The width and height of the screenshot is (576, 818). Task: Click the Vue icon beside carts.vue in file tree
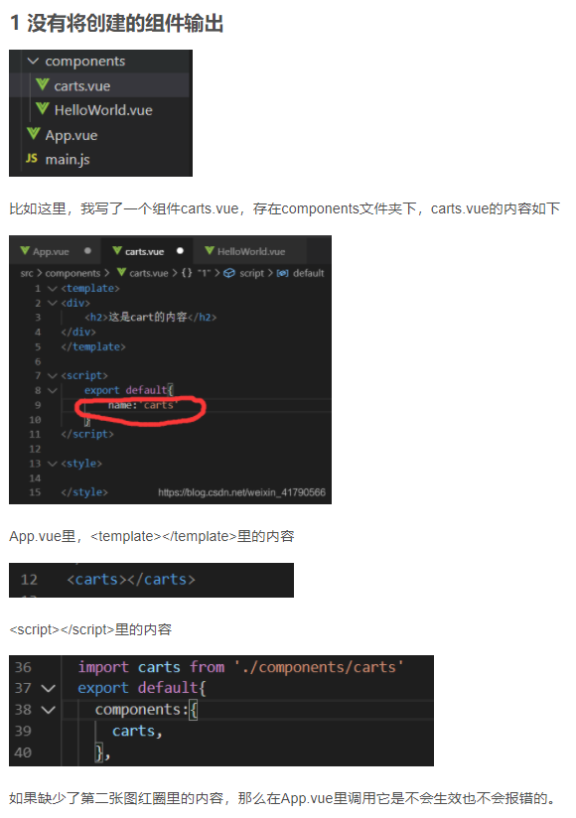(x=43, y=84)
